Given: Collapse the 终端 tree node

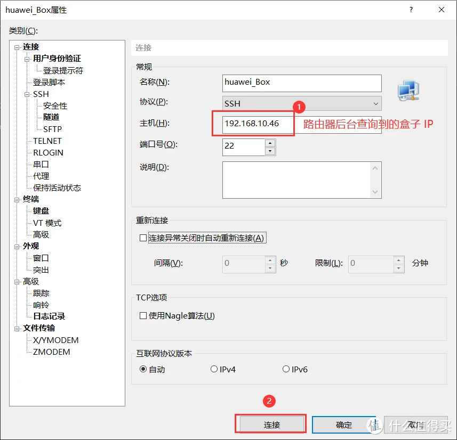Looking at the screenshot, I should point(17,200).
